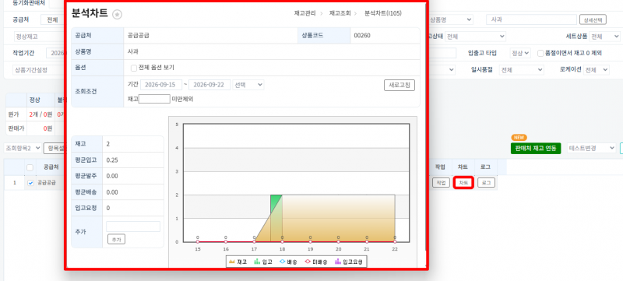This screenshot has width=623, height=281.
Task: Click the 평균발주 value 0.00
Action: [x=112, y=176]
